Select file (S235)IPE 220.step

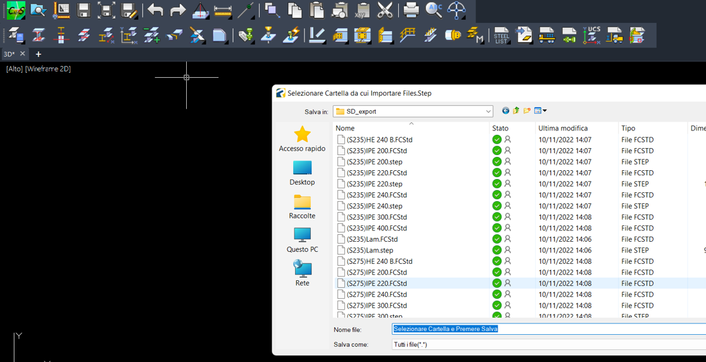click(375, 184)
